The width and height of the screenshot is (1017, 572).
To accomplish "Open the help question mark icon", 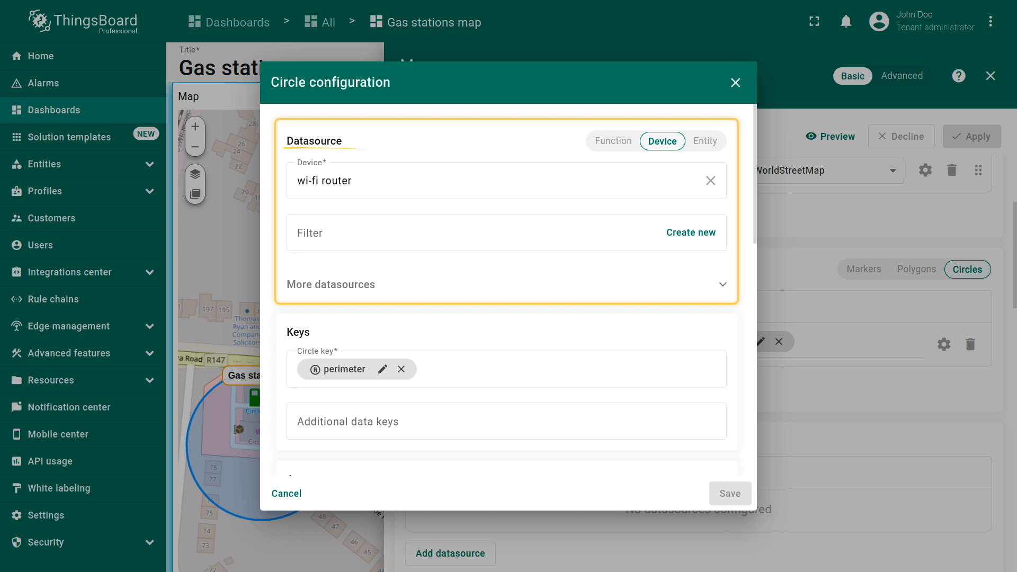I will point(958,76).
